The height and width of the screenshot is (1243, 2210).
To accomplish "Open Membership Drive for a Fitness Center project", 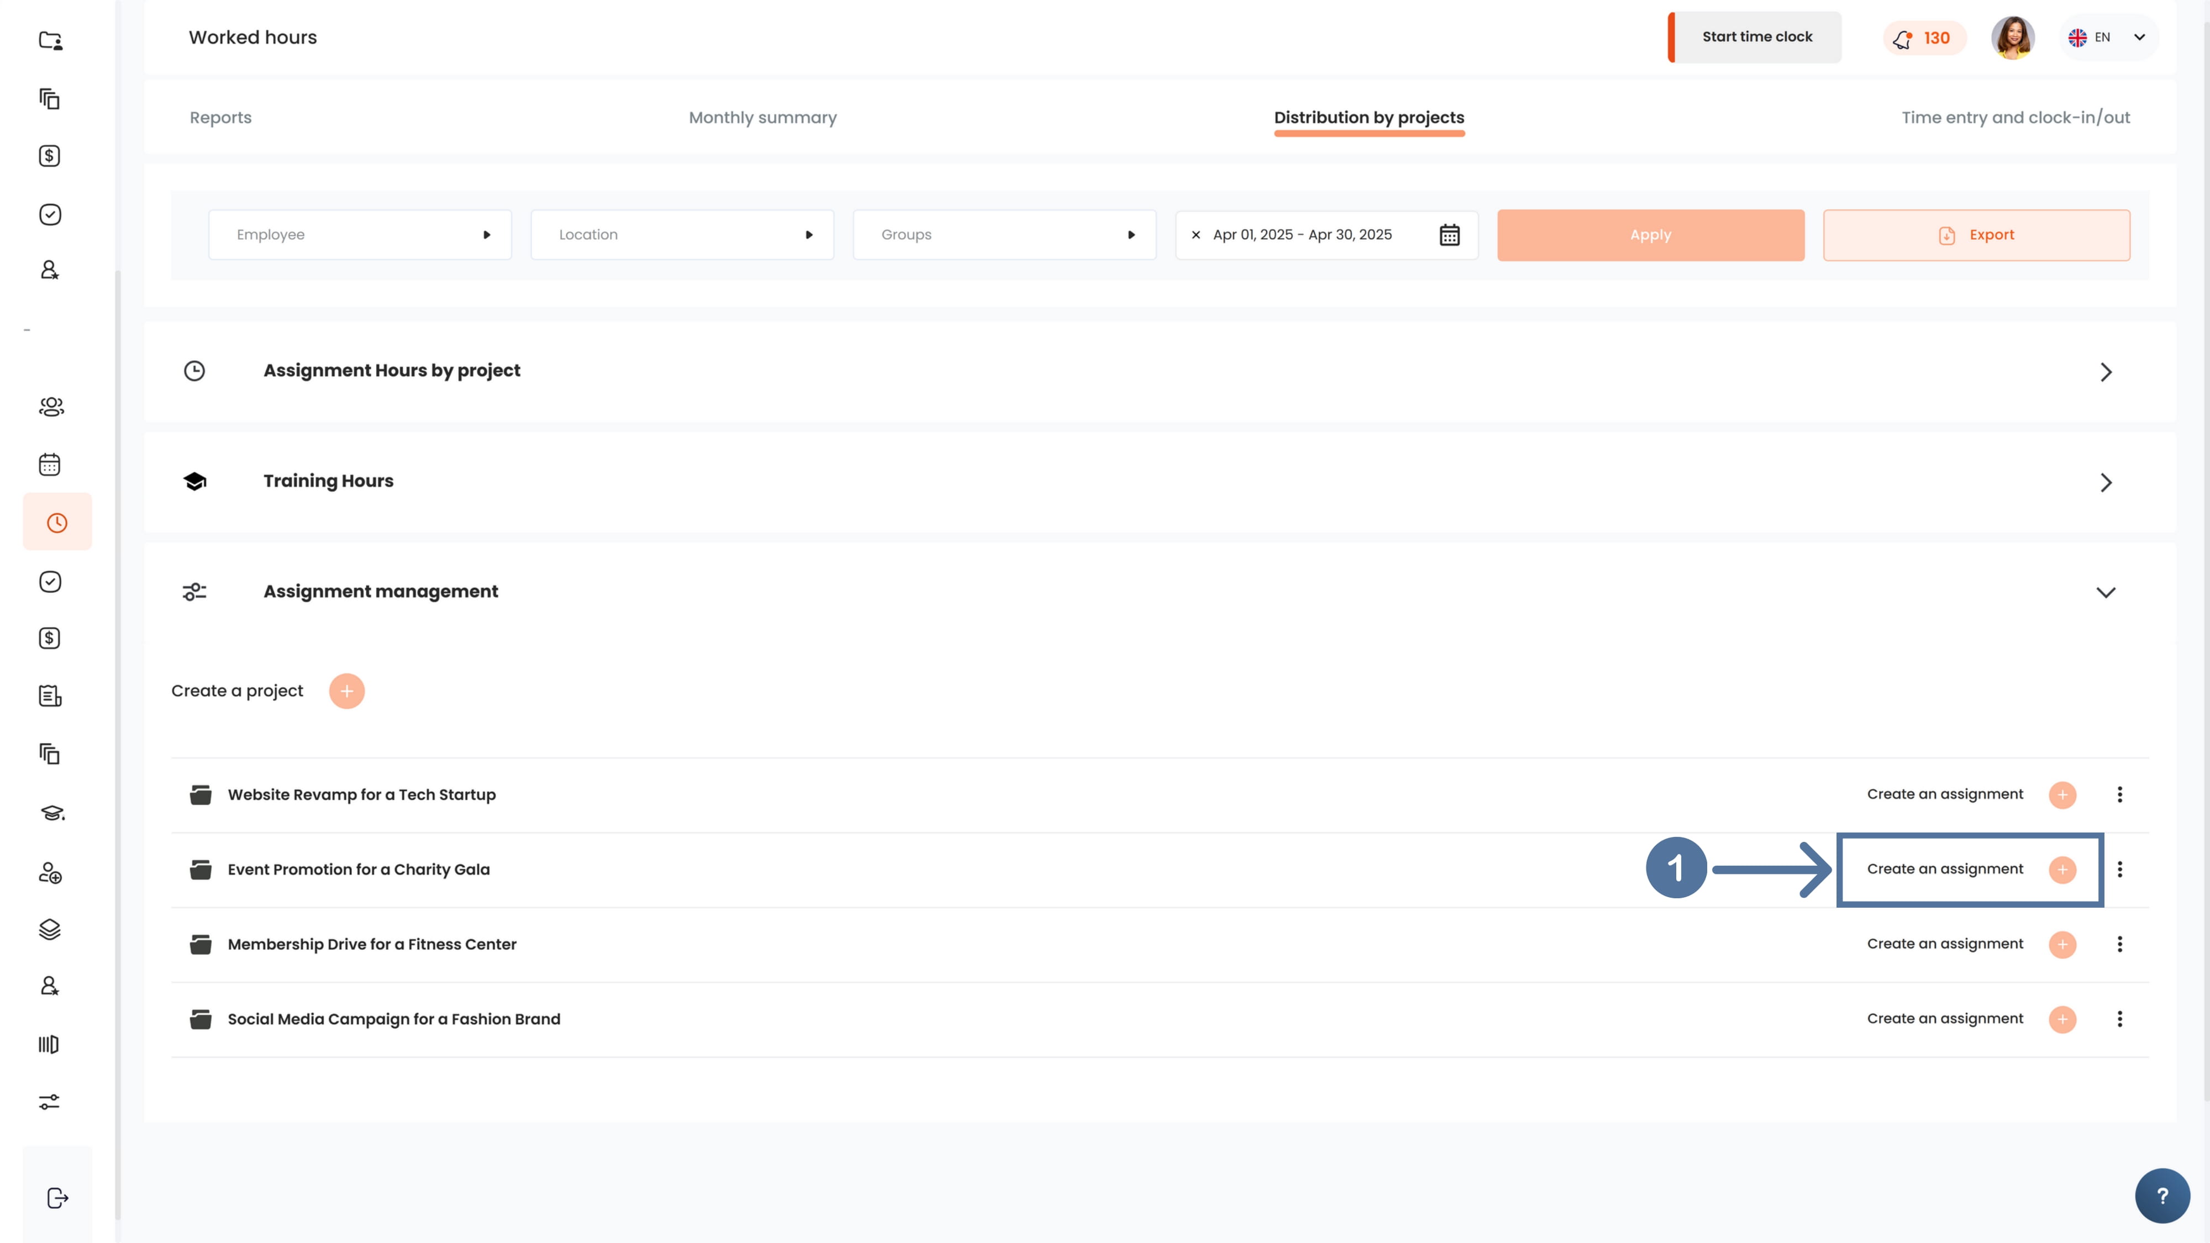I will tap(371, 945).
